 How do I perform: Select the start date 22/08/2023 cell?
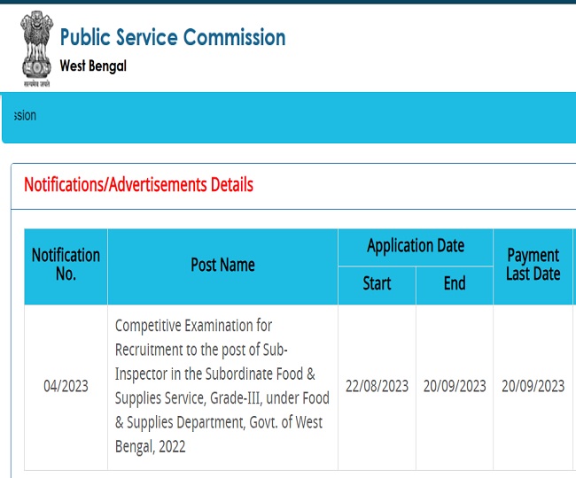point(377,386)
